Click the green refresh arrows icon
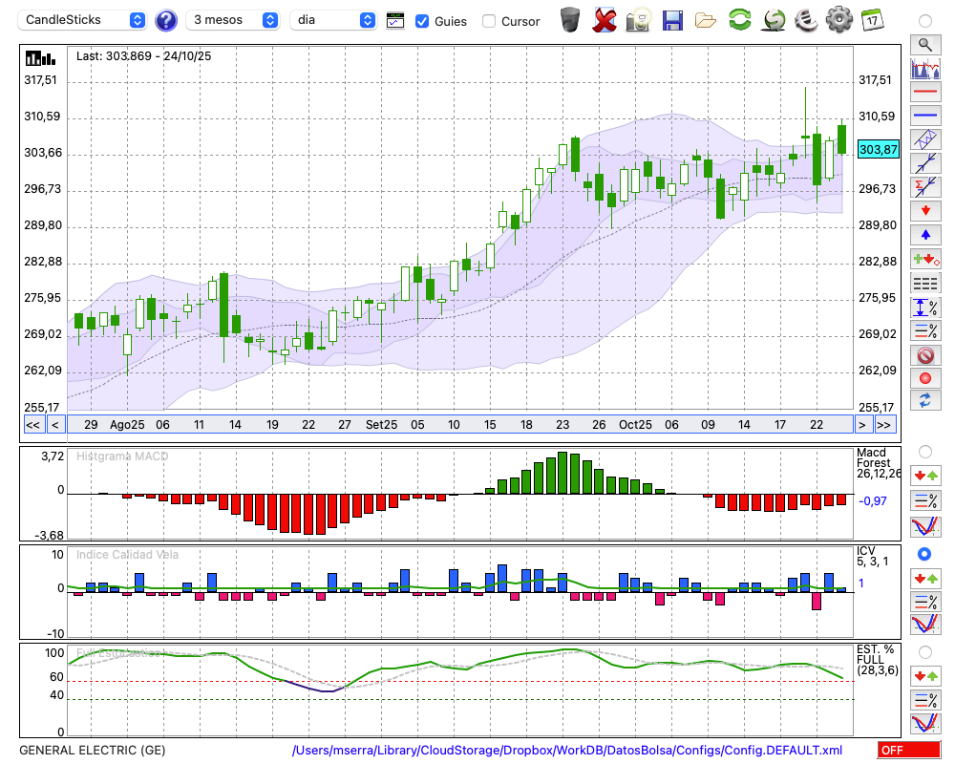955x764 pixels. pos(739,19)
